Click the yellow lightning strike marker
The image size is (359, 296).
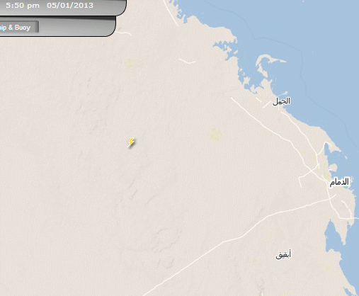pos(131,142)
